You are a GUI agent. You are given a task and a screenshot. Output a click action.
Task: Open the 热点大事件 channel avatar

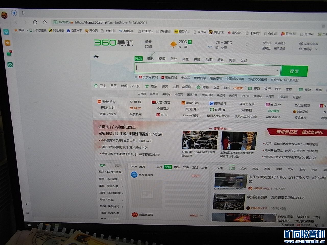(134, 175)
